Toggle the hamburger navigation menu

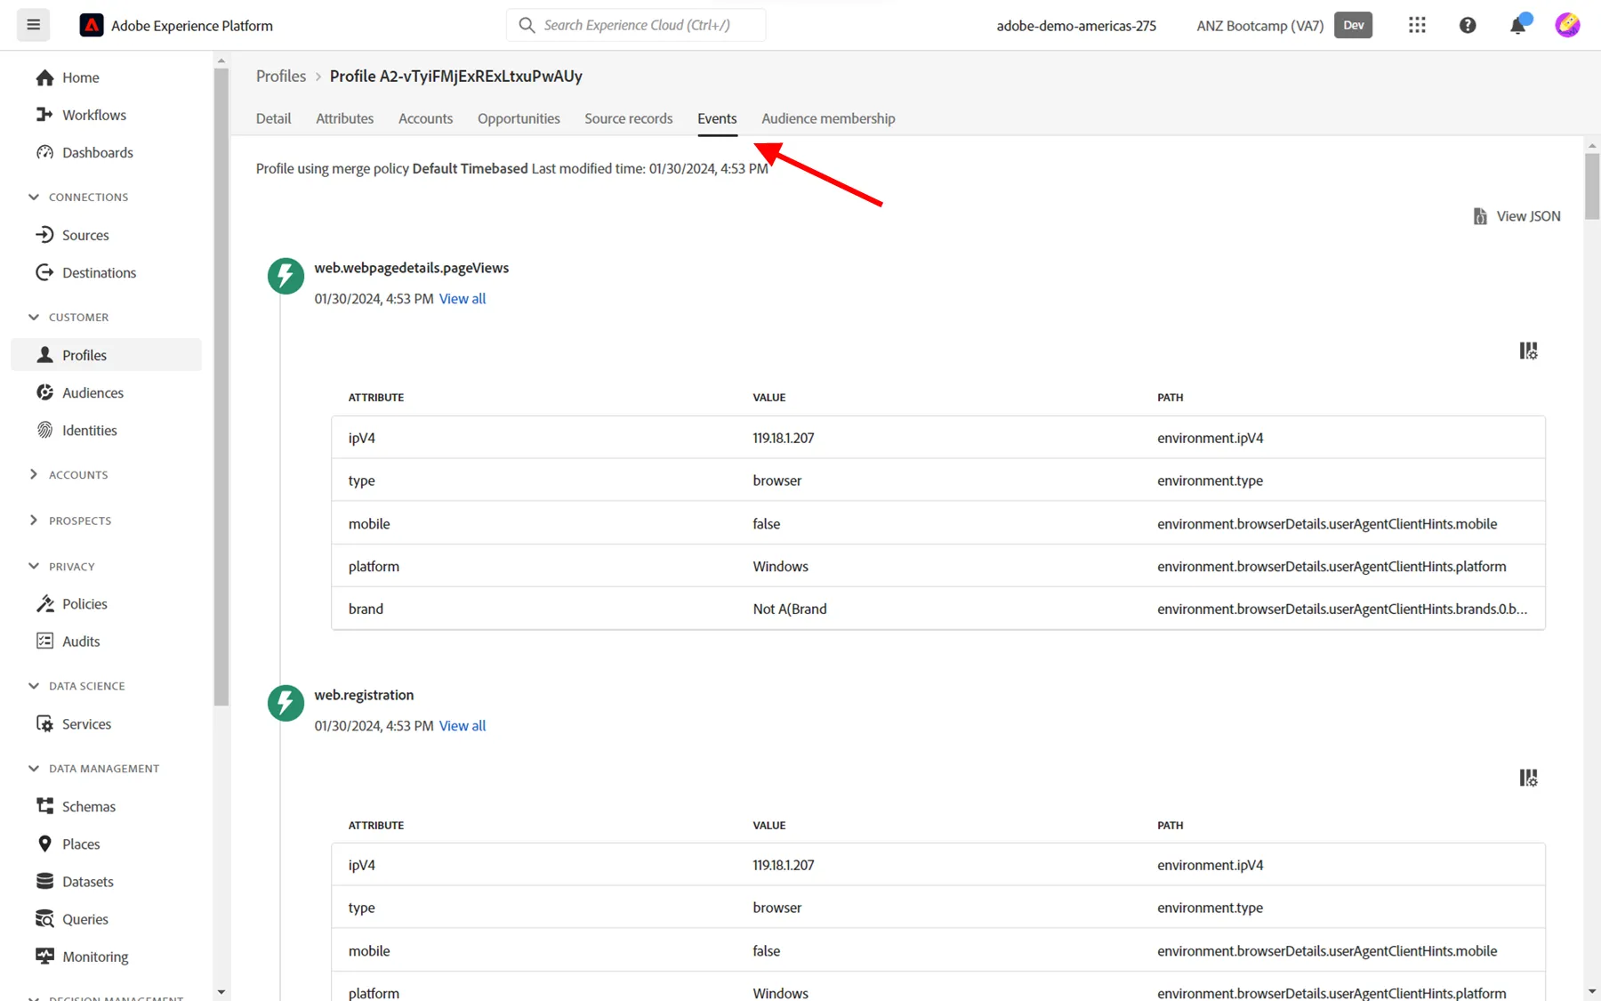click(33, 25)
